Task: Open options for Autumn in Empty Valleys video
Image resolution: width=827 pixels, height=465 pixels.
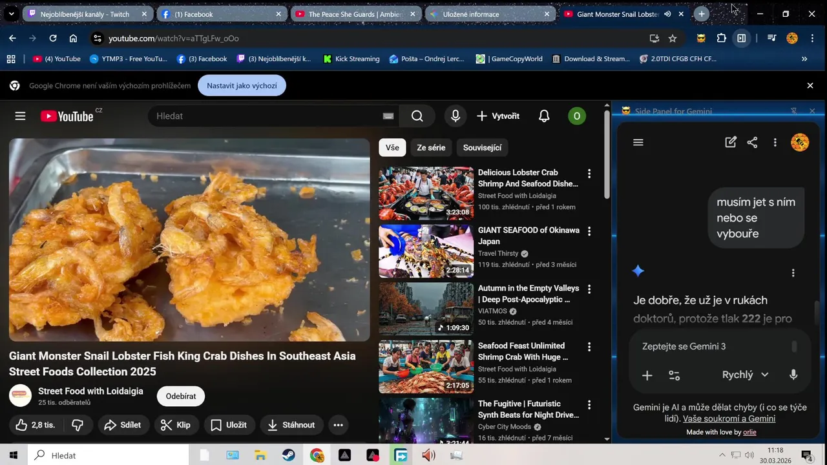Action: point(589,289)
